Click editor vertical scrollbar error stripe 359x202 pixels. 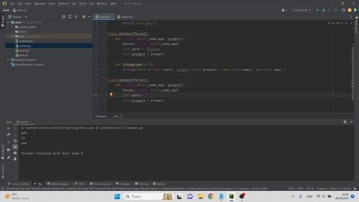[x=352, y=66]
